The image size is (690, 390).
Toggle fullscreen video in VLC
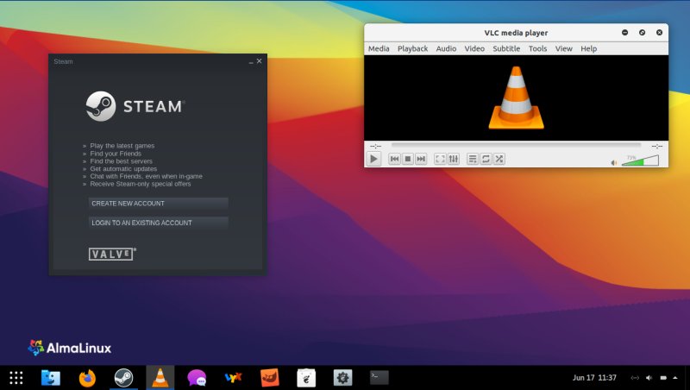pos(440,159)
